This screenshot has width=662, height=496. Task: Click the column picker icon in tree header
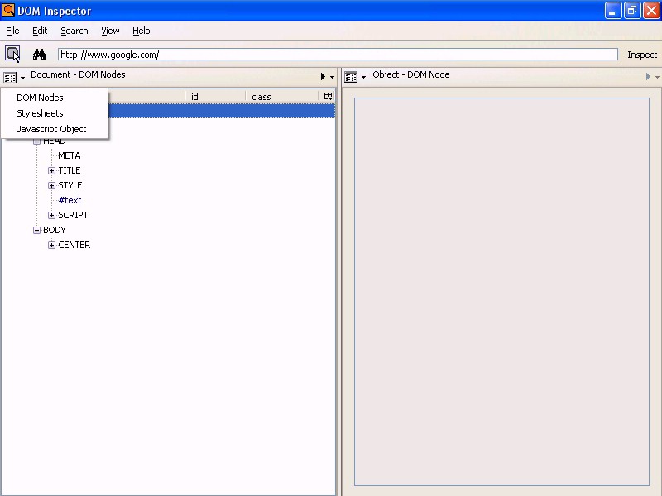[x=328, y=97]
